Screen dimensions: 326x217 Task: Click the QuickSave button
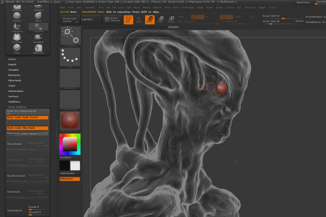tap(303, 2)
